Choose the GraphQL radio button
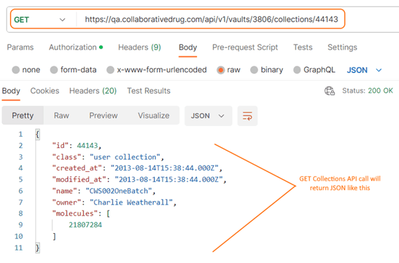The image size is (399, 263). click(x=297, y=70)
